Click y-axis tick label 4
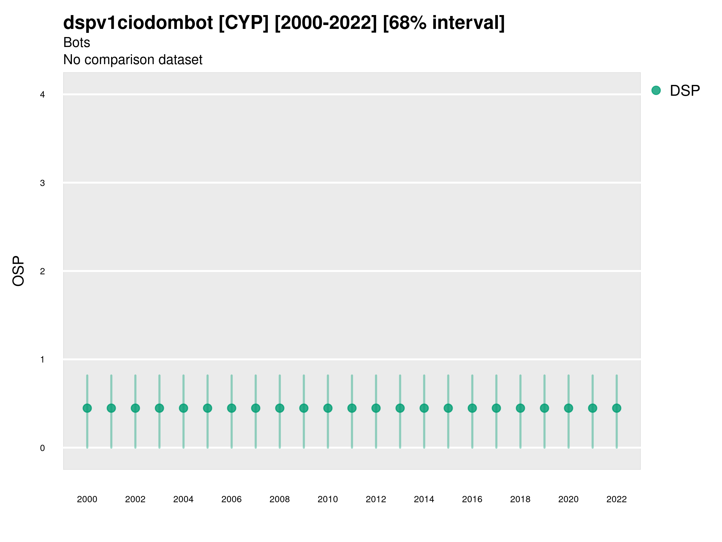Viewport: 722px width, 542px height. pos(42,95)
